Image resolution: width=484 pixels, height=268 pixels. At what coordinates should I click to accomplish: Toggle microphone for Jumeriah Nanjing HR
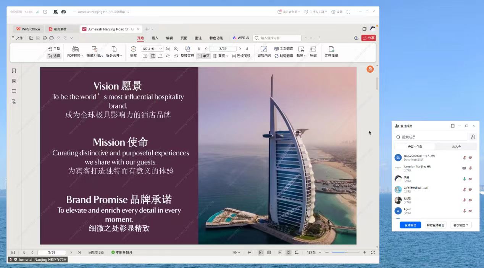471,168
